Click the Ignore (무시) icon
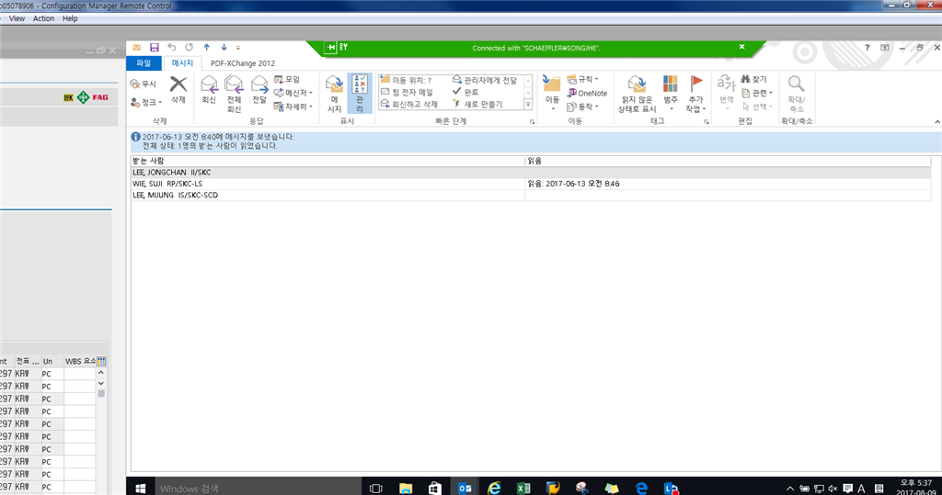942x495 pixels. [135, 84]
